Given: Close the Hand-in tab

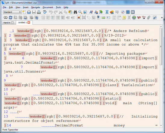Looking at the screenshot, I should point(12,23).
